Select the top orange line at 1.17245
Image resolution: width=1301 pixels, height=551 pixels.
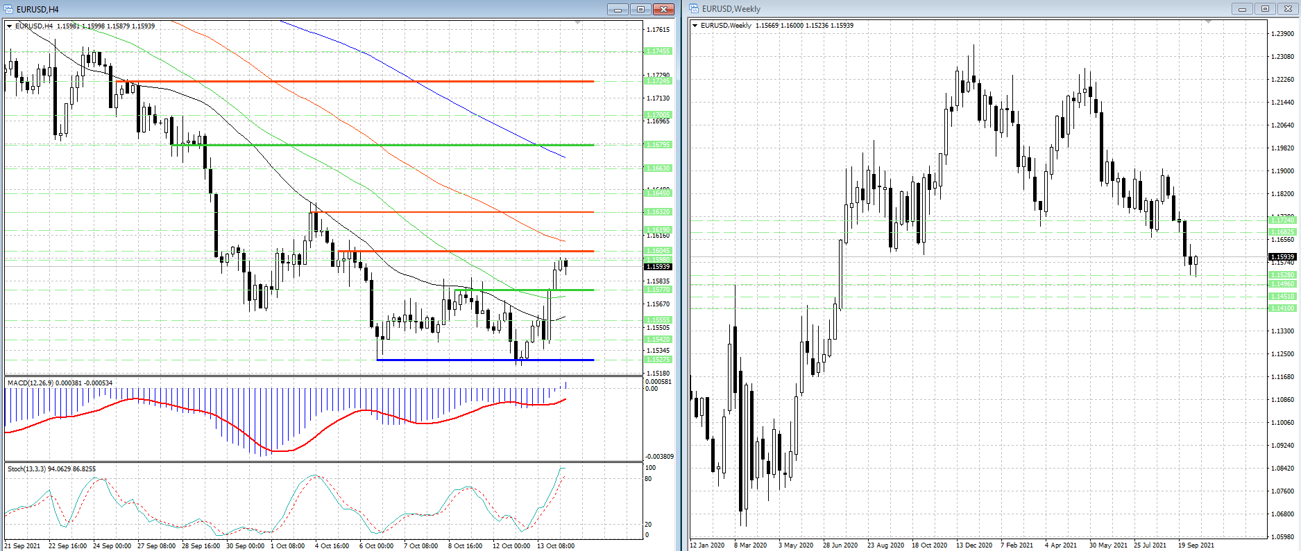pyautogui.click(x=347, y=81)
